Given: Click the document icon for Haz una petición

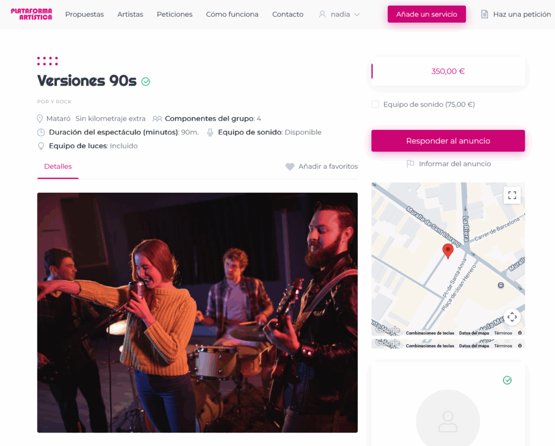Looking at the screenshot, I should point(485,14).
